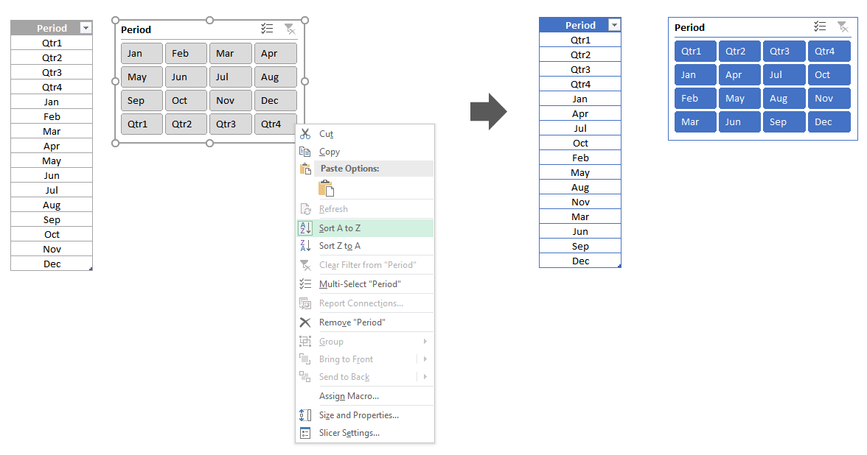Open the Period filter dropdown on the left table
The image size is (867, 455).
[x=86, y=27]
